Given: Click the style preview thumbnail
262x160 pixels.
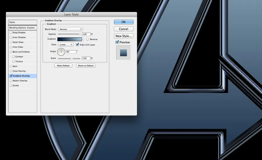Looking at the screenshot, I should click(x=123, y=53).
